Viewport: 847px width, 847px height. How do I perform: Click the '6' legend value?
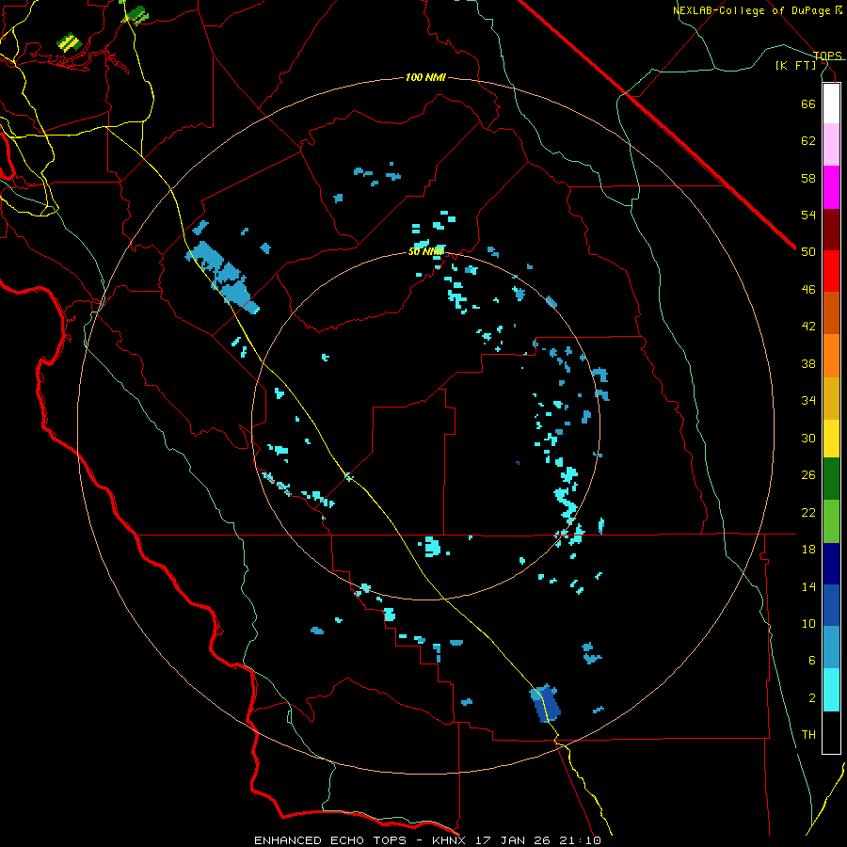click(812, 661)
